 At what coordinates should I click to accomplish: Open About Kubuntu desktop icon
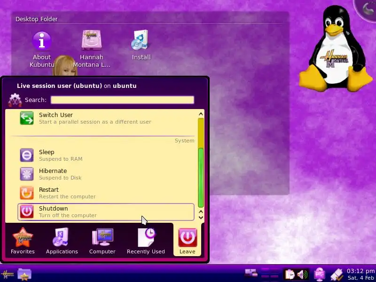[x=42, y=50]
